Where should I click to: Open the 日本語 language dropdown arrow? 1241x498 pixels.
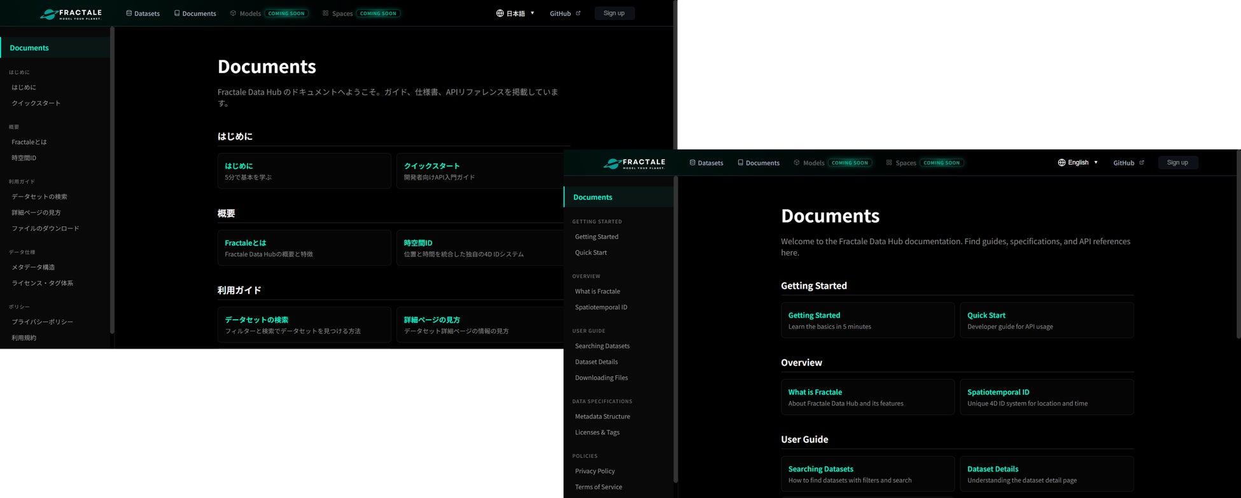pyautogui.click(x=533, y=13)
